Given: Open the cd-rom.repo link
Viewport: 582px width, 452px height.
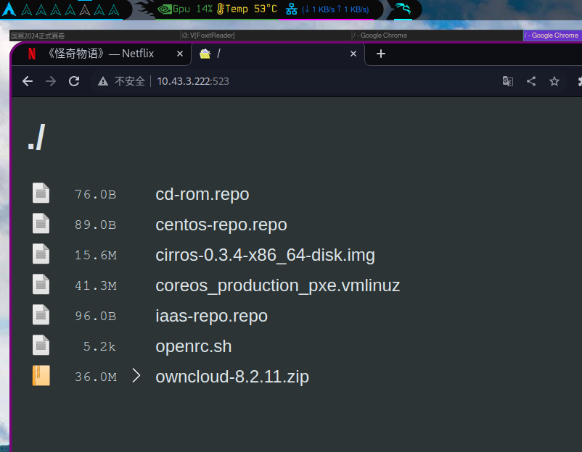Looking at the screenshot, I should [x=202, y=194].
